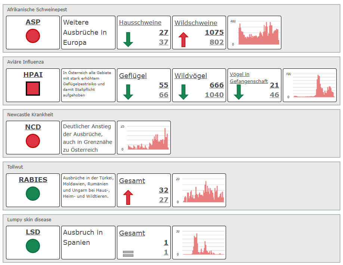Click the red square status icon under HPAI
Image resolution: width=343 pixels, height=265 pixels.
point(33,89)
